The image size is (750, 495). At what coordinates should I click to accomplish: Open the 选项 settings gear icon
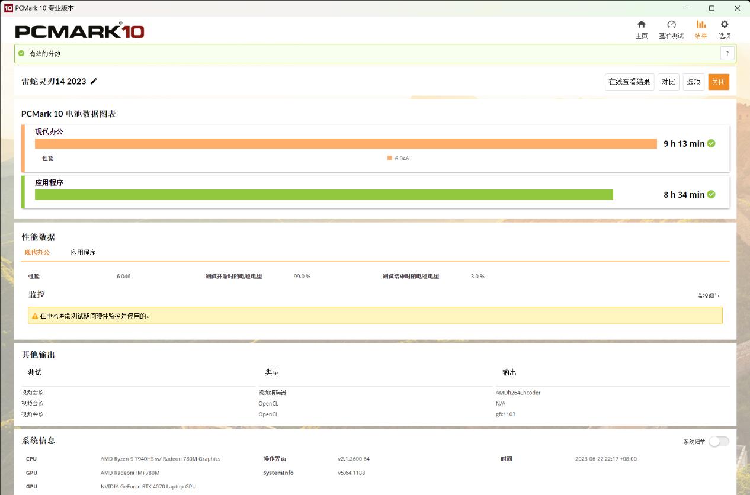pos(724,25)
